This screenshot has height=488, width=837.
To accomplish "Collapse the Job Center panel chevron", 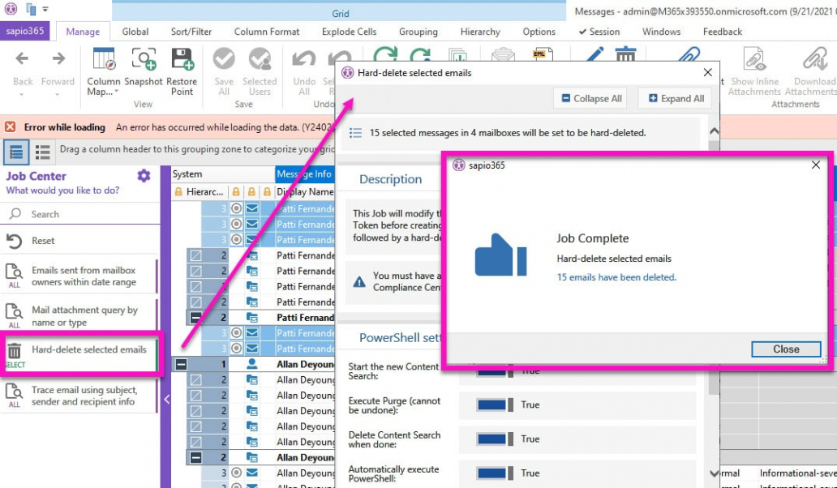I will 166,398.
